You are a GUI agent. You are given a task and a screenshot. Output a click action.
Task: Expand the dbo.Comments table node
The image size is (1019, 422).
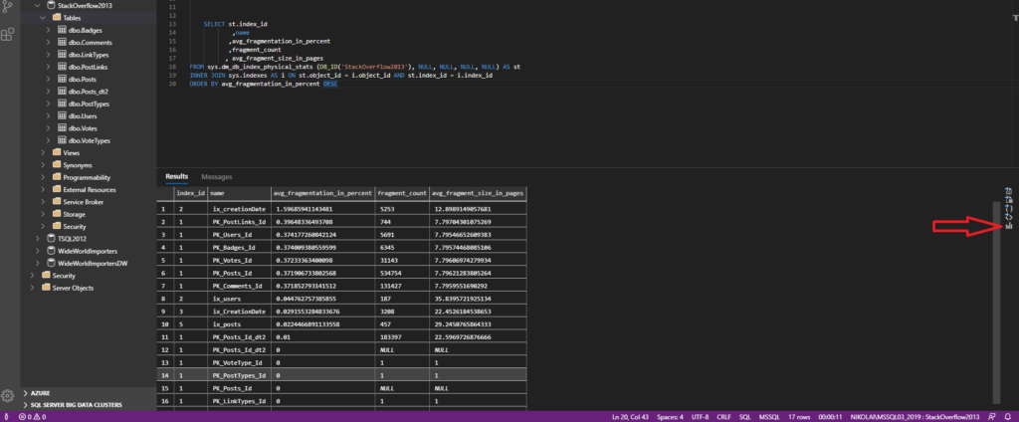tap(48, 42)
